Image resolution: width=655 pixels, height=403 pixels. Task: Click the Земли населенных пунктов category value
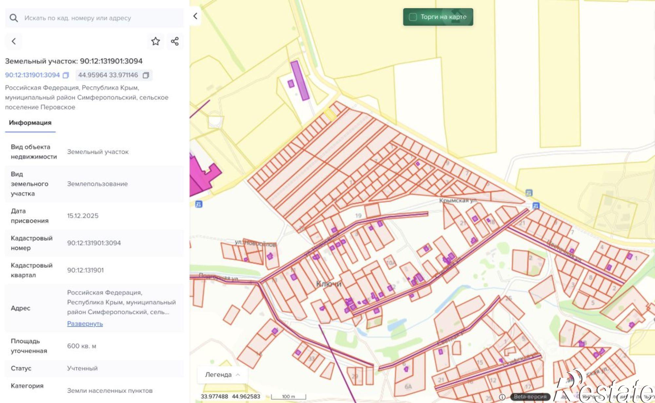coord(110,391)
